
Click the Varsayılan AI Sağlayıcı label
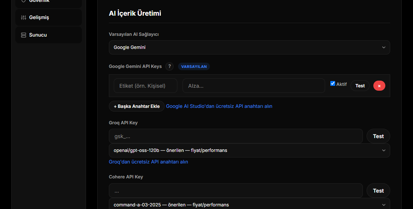(134, 34)
